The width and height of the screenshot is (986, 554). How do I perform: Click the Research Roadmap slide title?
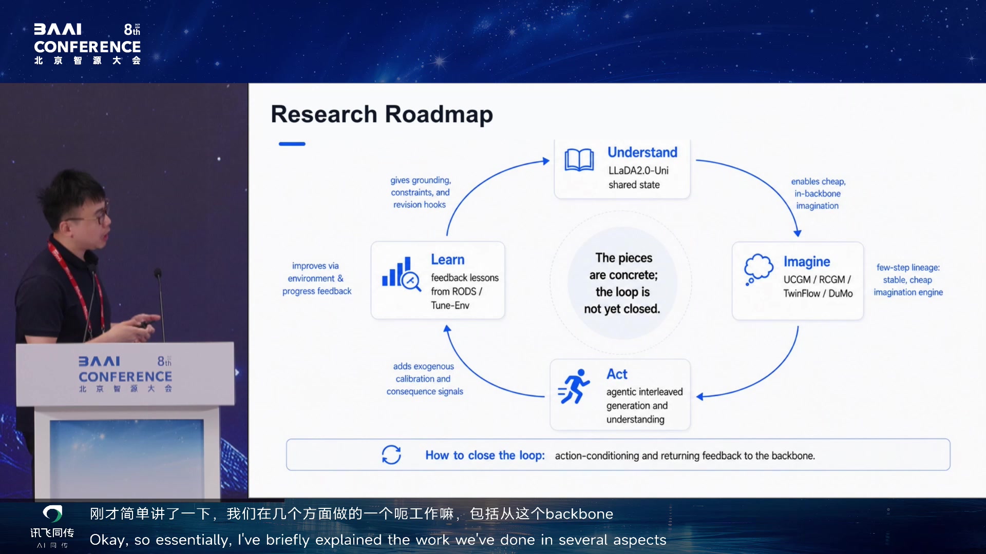pyautogui.click(x=382, y=114)
